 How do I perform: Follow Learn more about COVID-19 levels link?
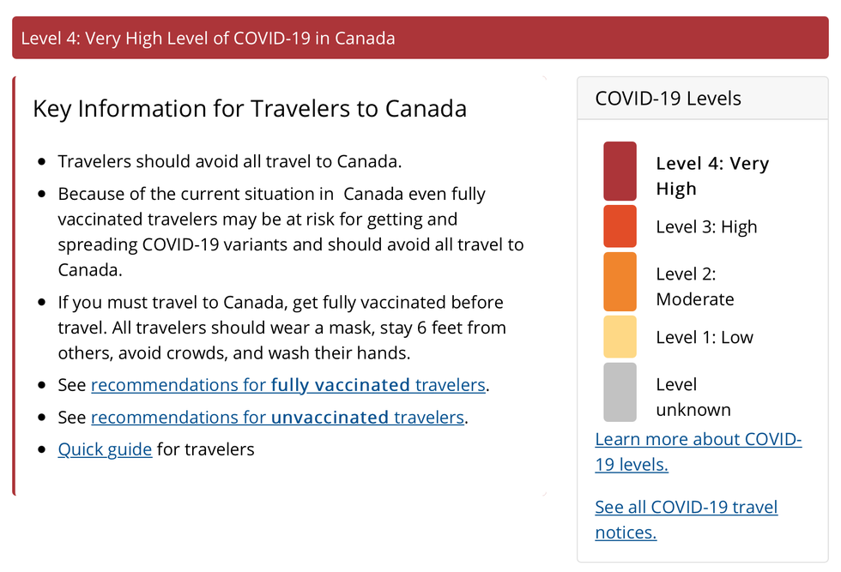(x=698, y=452)
